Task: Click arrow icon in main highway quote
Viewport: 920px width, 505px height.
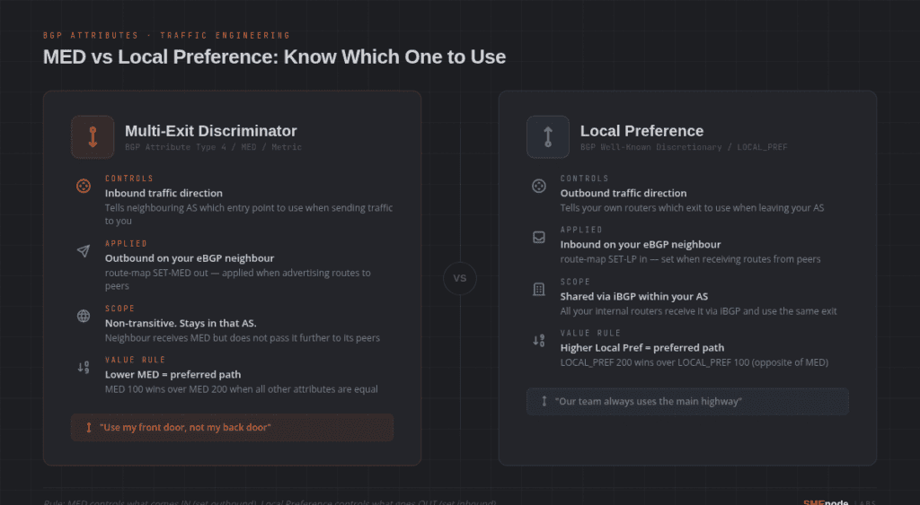Action: (544, 401)
